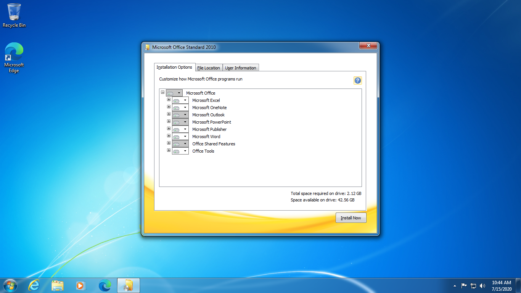Click 'Customize how Microsoft Office programs run' text
Screen dimensions: 521x293
coord(201,79)
